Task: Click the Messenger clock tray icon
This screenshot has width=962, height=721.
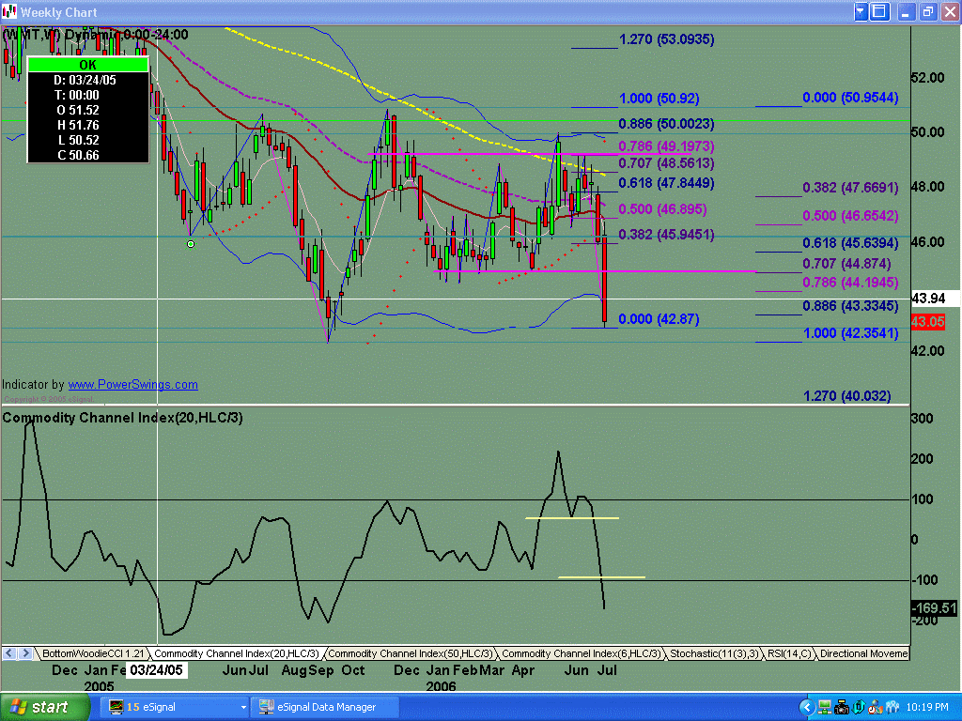Action: coord(876,708)
